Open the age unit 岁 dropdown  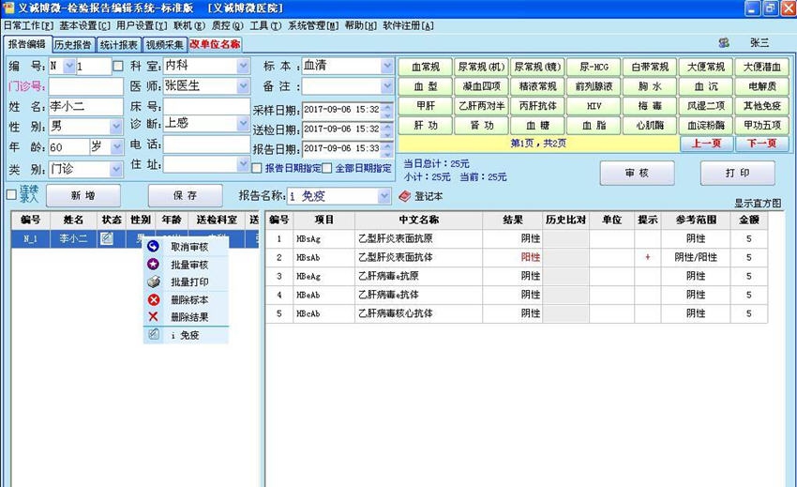(x=116, y=147)
